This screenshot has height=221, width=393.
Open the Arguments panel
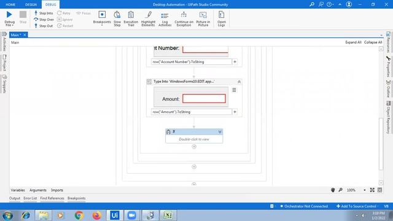coord(38,190)
